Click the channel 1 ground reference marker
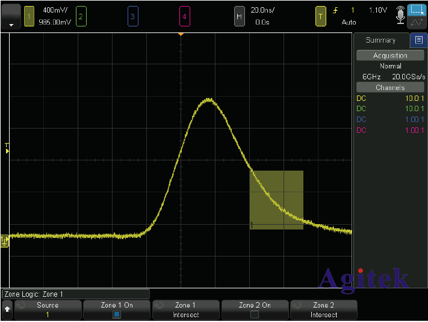Screen dimensions: 428x322 [x=5, y=241]
